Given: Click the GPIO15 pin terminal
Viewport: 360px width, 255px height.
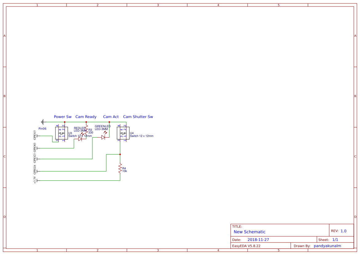Looking at the screenshot, I should pyautogui.click(x=38, y=136).
